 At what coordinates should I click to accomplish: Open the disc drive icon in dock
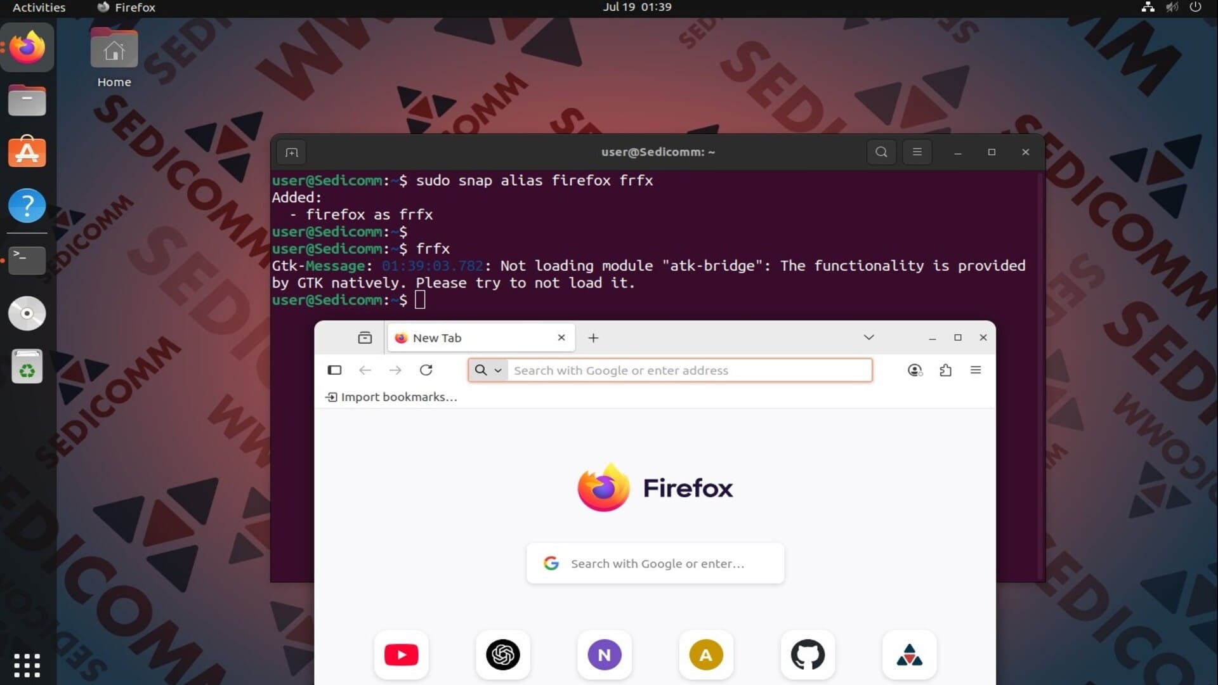click(27, 313)
